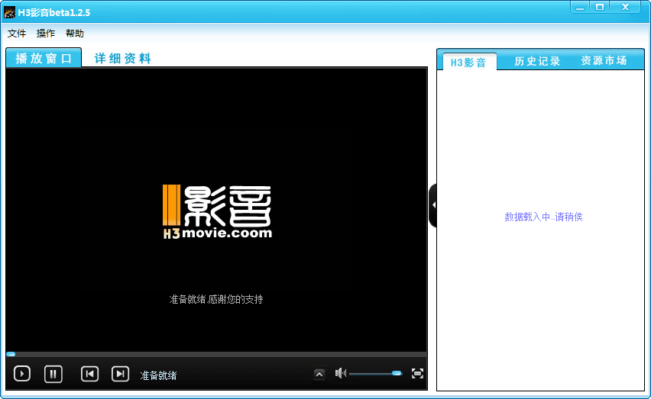Toggle fullscreen mode icon
Image resolution: width=651 pixels, height=399 pixels.
pyautogui.click(x=417, y=373)
